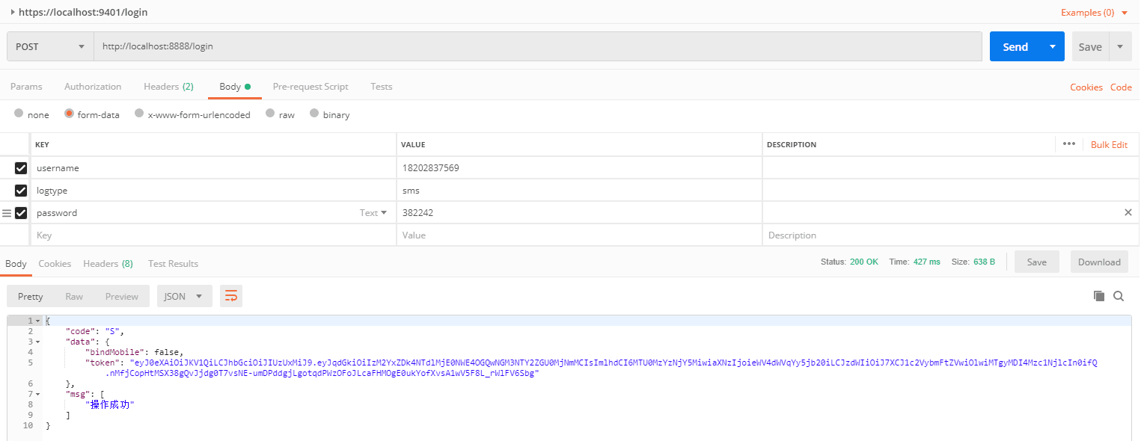Screen dimensions: 1141x441
Task: Collapse the JSON data object at line 3
Action: [38, 342]
